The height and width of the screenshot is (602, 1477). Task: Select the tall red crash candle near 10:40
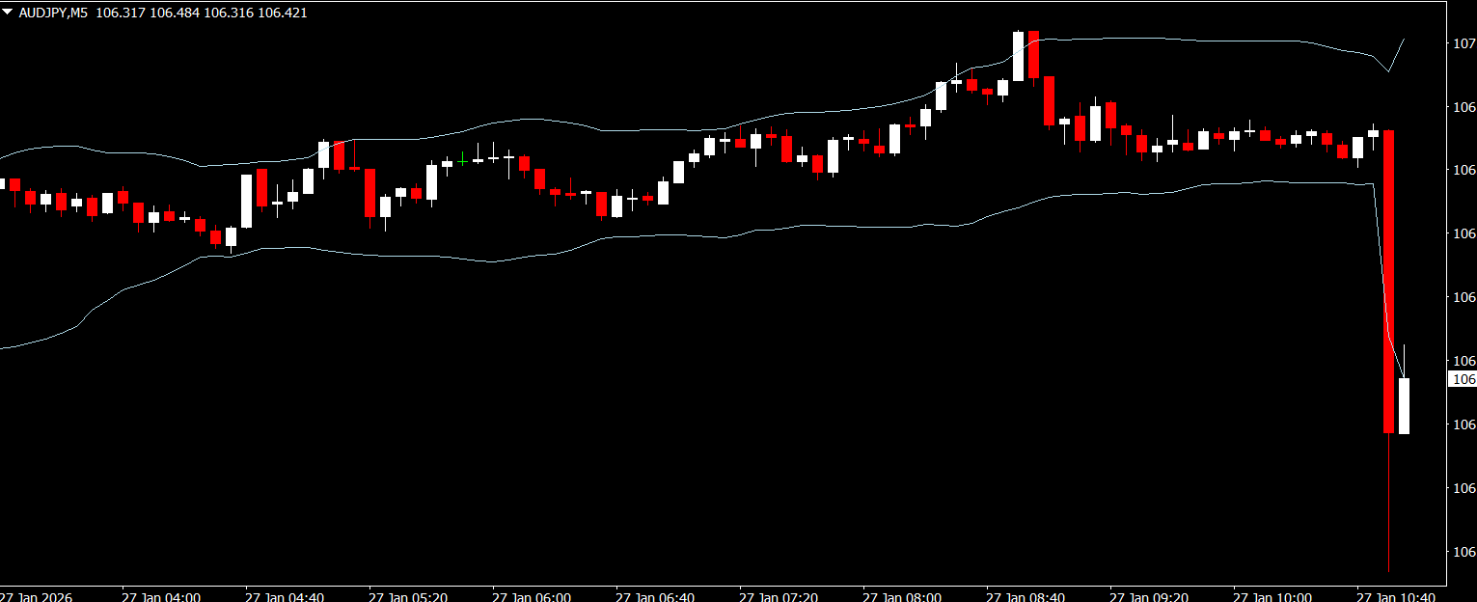point(1388,280)
